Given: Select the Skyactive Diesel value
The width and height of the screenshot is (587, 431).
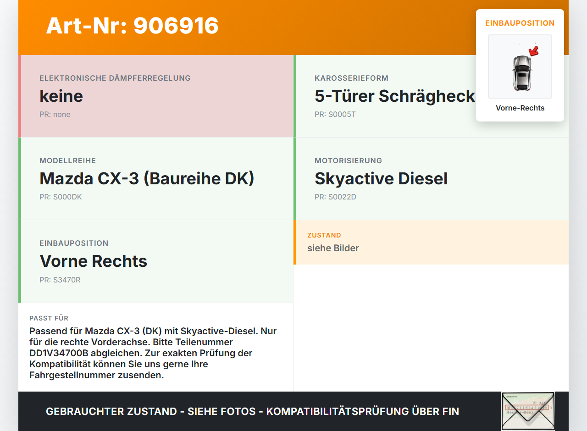Looking at the screenshot, I should pos(381,178).
